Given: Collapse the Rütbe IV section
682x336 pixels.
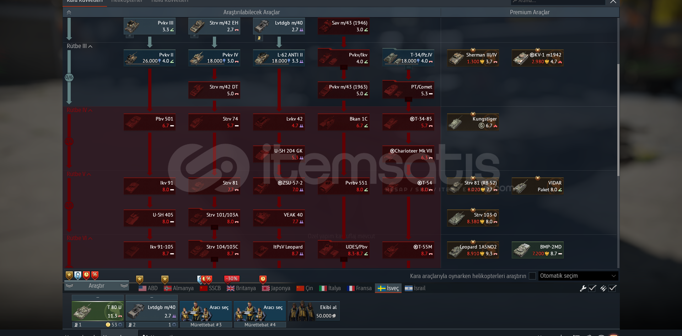Looking at the screenshot, I should click(x=80, y=110).
